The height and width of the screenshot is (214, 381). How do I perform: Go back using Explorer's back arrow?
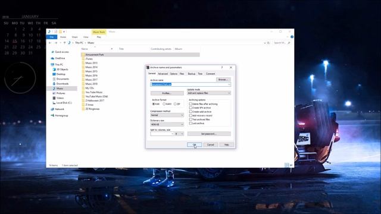(x=50, y=43)
